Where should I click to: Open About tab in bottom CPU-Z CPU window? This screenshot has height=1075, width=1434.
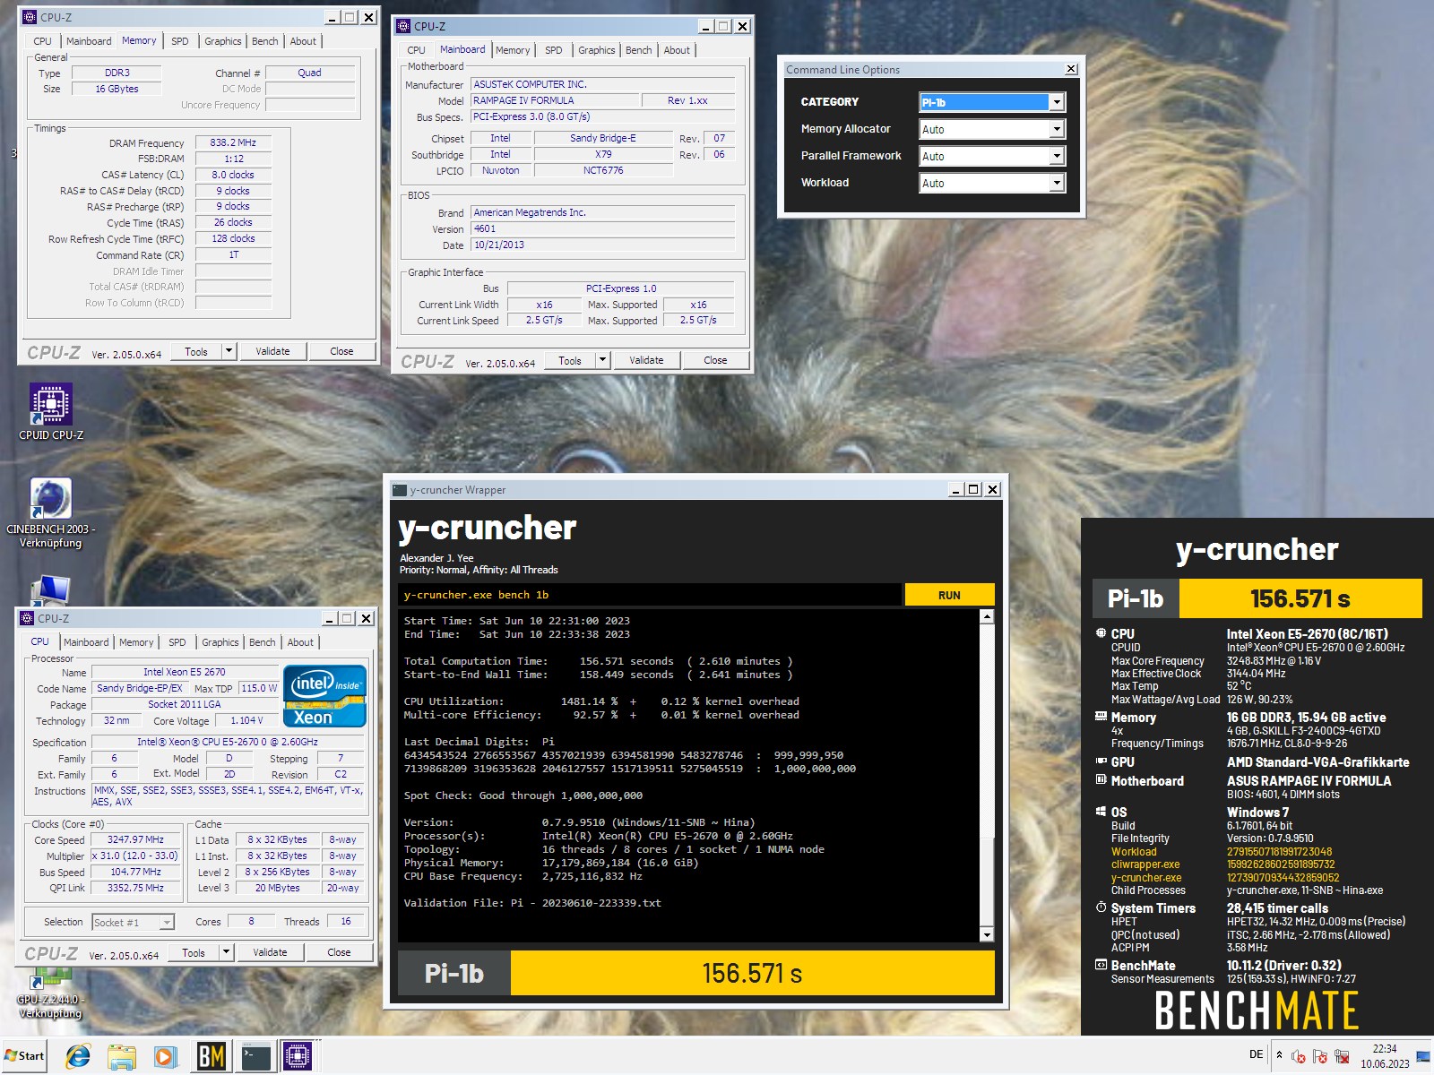tap(300, 642)
